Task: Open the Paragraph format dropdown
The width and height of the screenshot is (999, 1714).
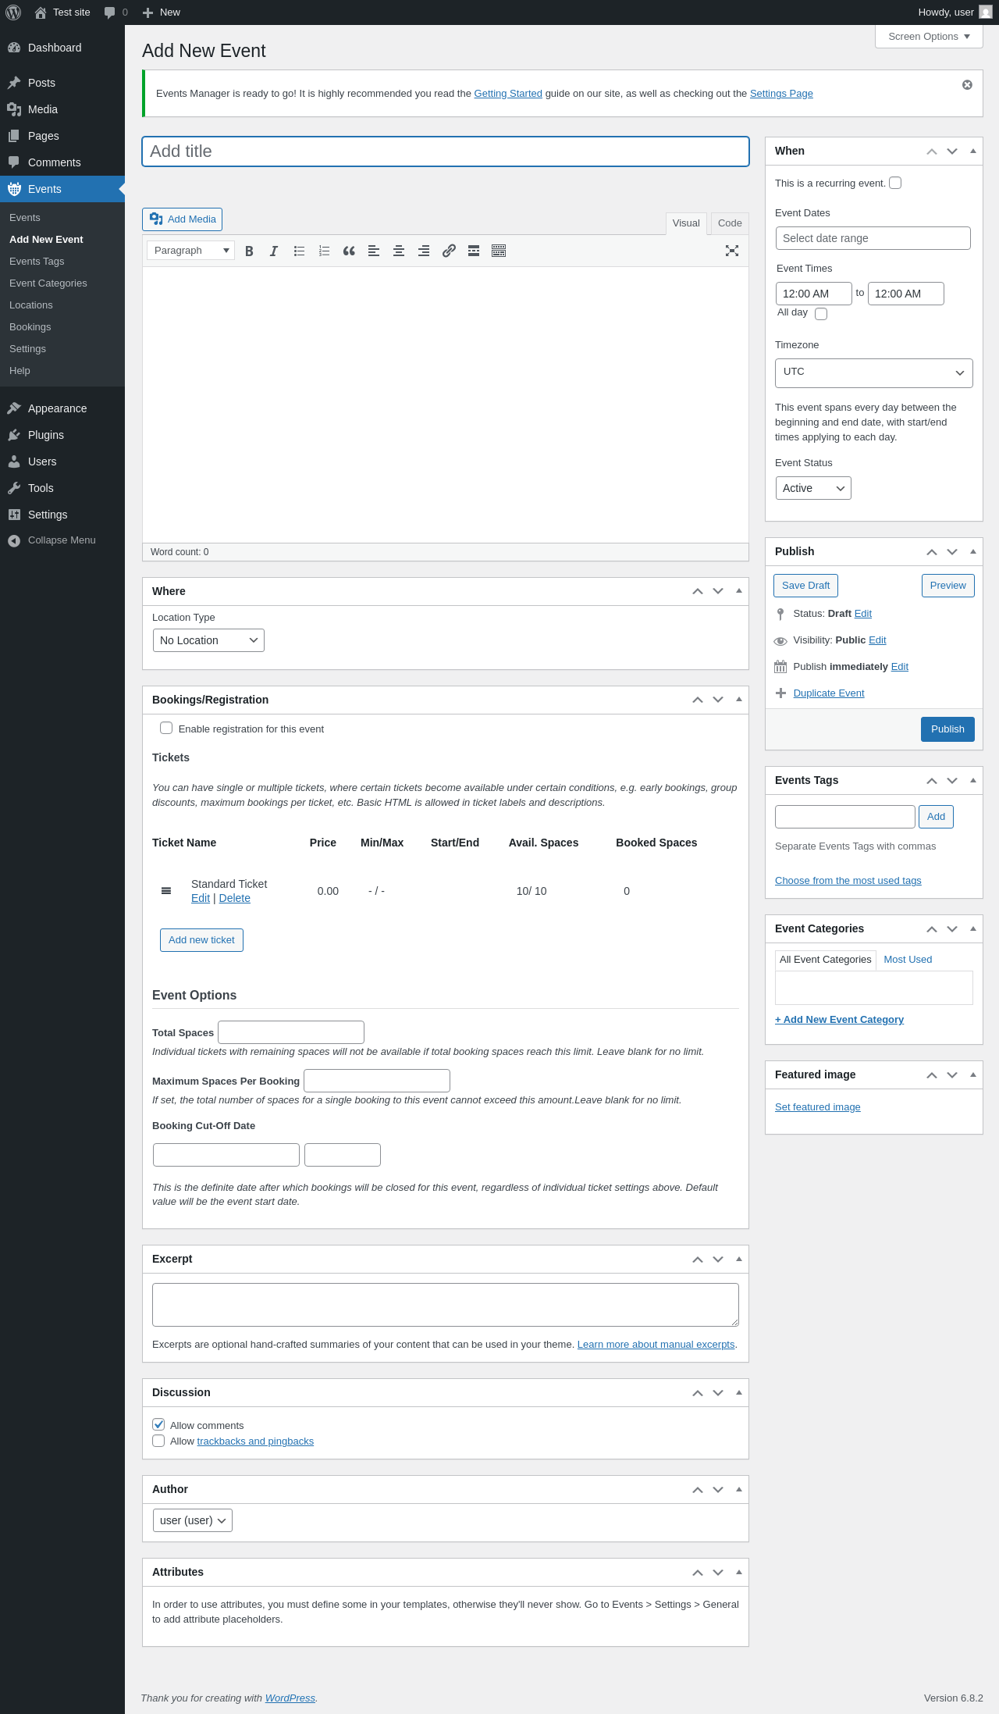Action: 191,251
